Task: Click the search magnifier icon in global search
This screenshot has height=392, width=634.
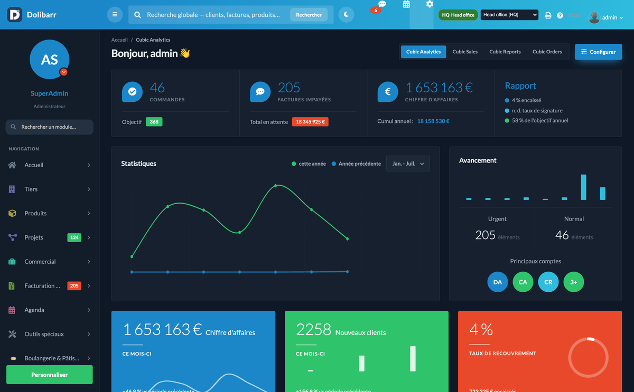Action: point(137,15)
